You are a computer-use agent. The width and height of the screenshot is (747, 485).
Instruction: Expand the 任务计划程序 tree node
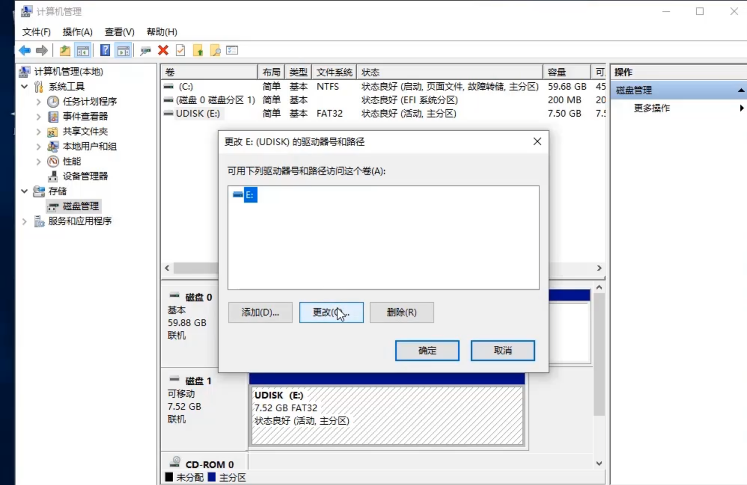tap(38, 102)
